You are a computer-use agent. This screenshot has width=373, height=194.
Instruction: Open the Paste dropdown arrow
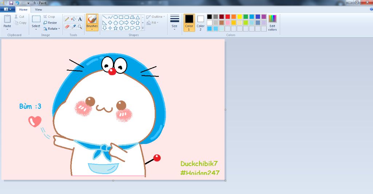7,29
